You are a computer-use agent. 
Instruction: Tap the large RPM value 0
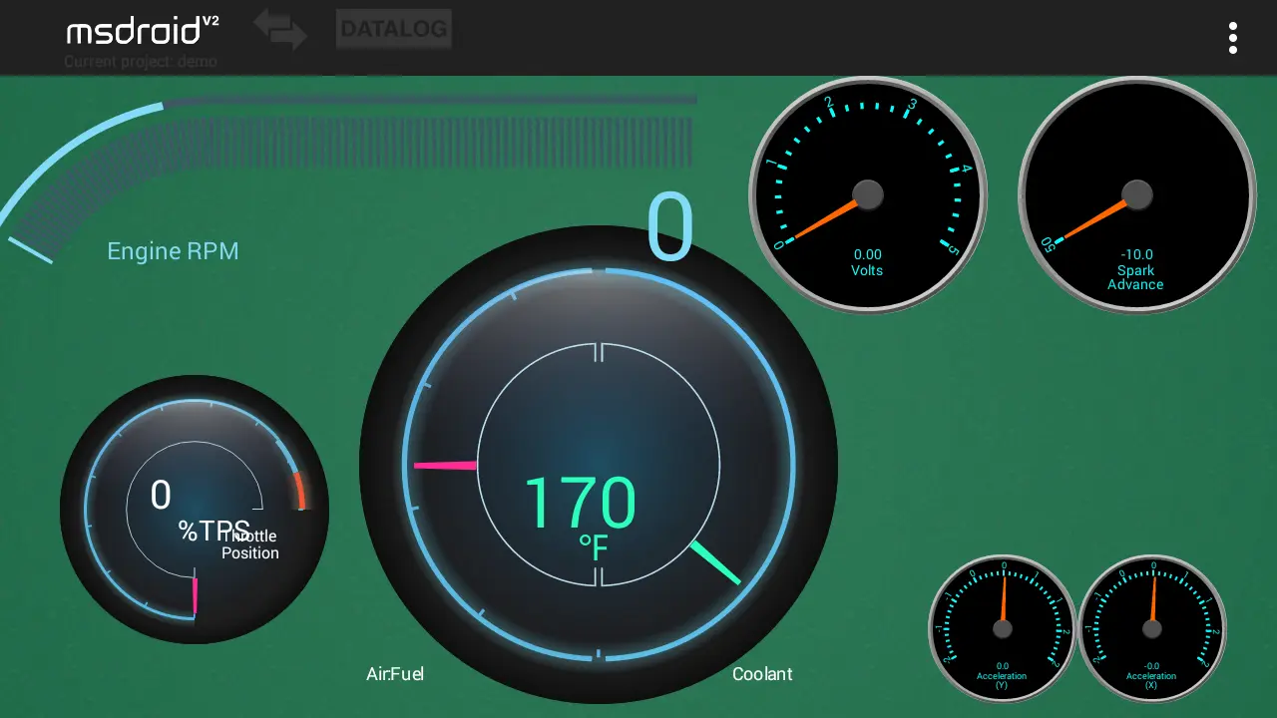click(x=669, y=228)
